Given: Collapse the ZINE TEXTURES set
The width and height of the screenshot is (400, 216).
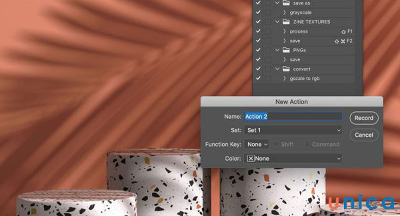Looking at the screenshot, I should pos(277,21).
